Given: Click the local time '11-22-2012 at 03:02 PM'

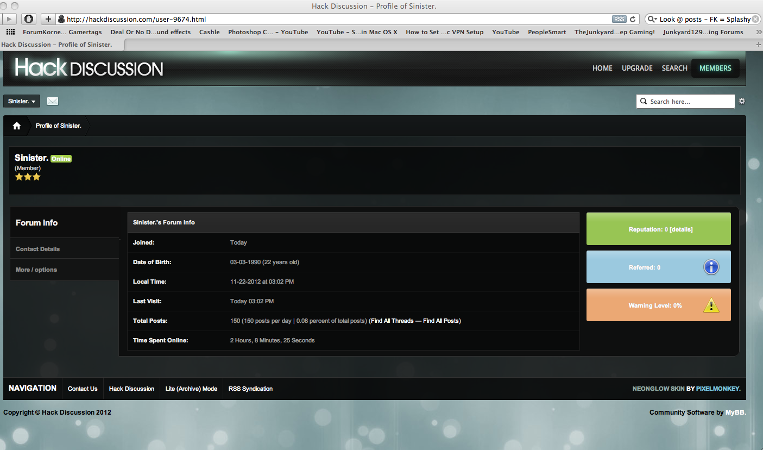Looking at the screenshot, I should pos(262,282).
